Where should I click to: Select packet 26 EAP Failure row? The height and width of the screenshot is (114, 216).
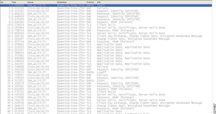(x=106, y=67)
